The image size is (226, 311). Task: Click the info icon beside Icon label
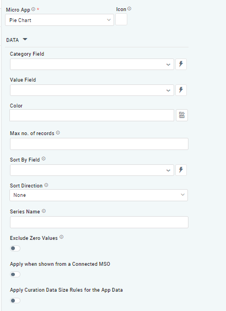click(129, 9)
